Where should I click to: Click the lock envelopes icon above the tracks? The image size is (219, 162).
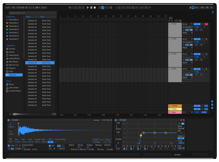pos(180,21)
